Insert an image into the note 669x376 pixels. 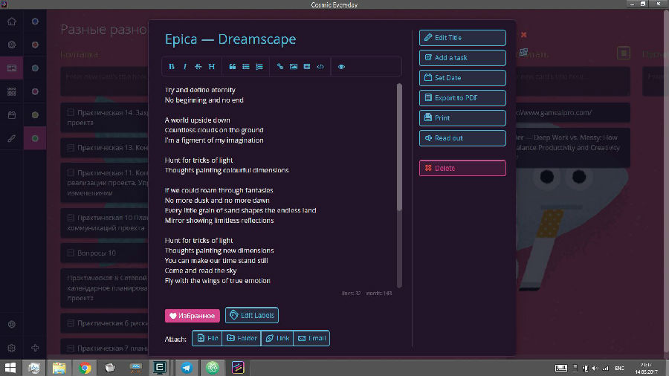[x=294, y=67]
